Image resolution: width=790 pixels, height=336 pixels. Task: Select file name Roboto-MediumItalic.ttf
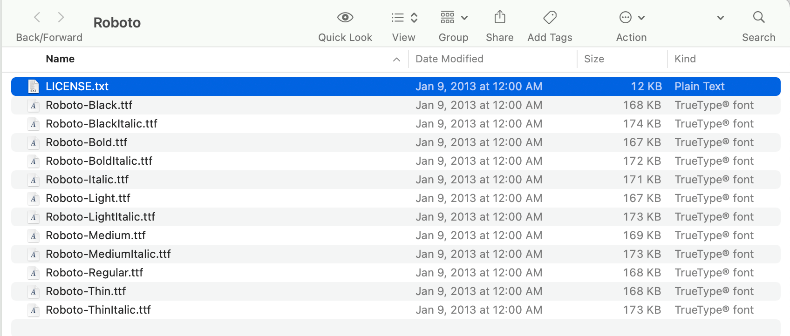click(109, 254)
